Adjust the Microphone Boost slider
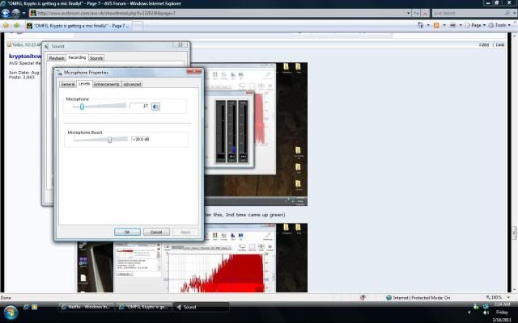 [x=110, y=140]
